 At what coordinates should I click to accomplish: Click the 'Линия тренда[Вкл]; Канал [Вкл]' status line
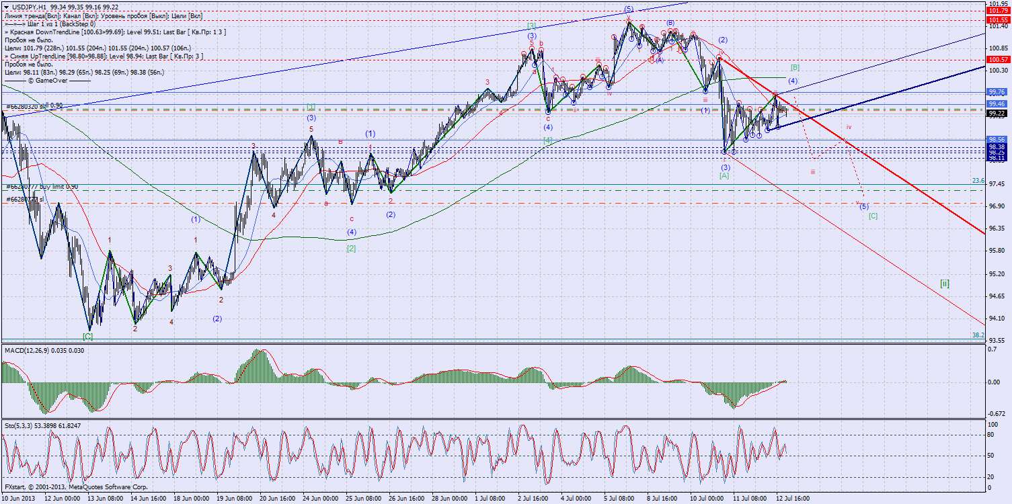coord(103,15)
